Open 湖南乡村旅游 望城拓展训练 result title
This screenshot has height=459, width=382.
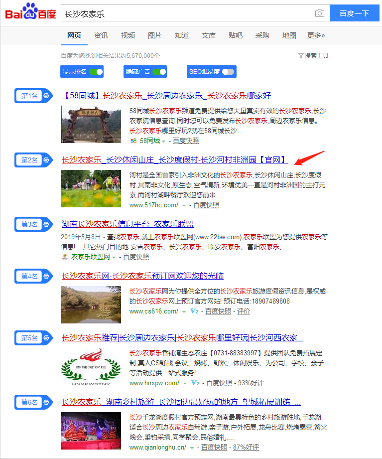point(181,402)
